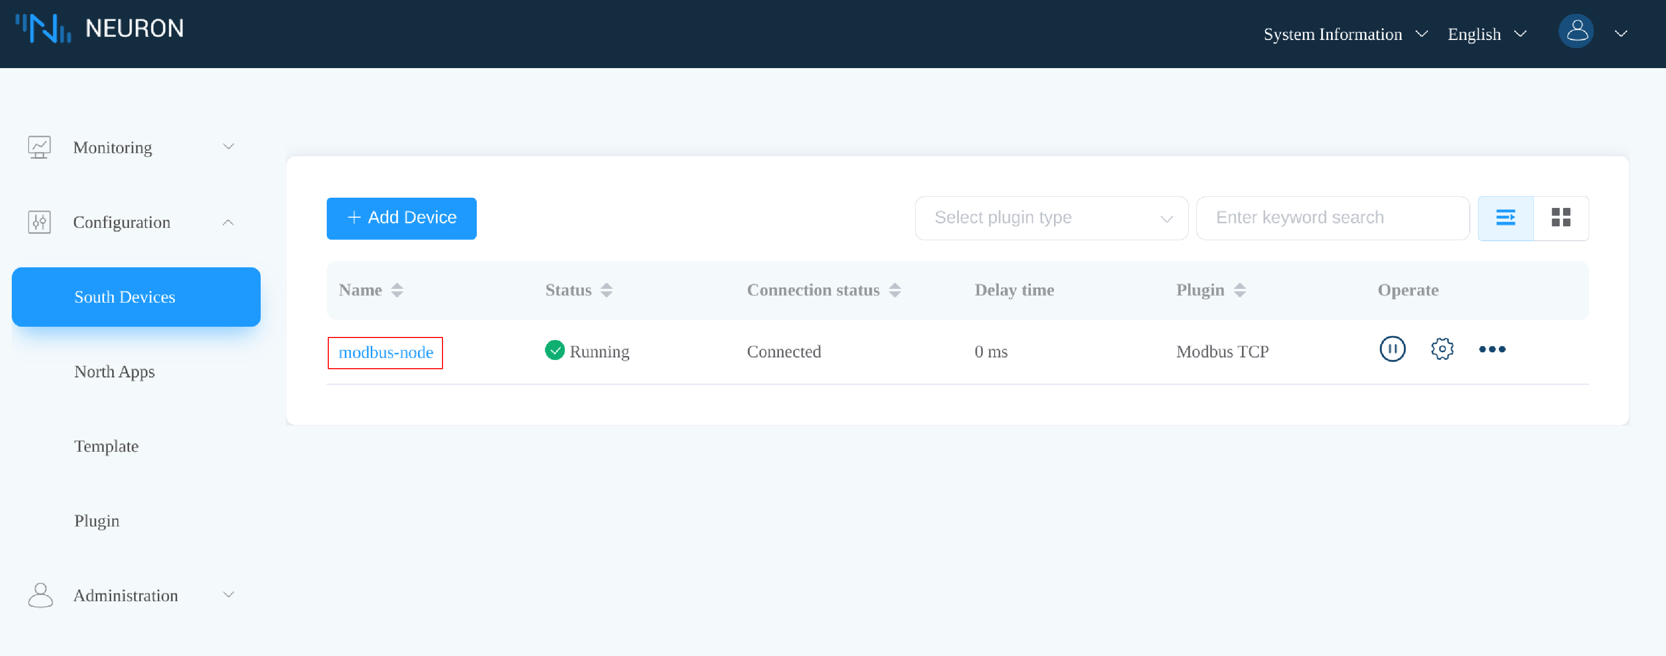
Task: Focus the keyword search field
Action: click(1333, 218)
